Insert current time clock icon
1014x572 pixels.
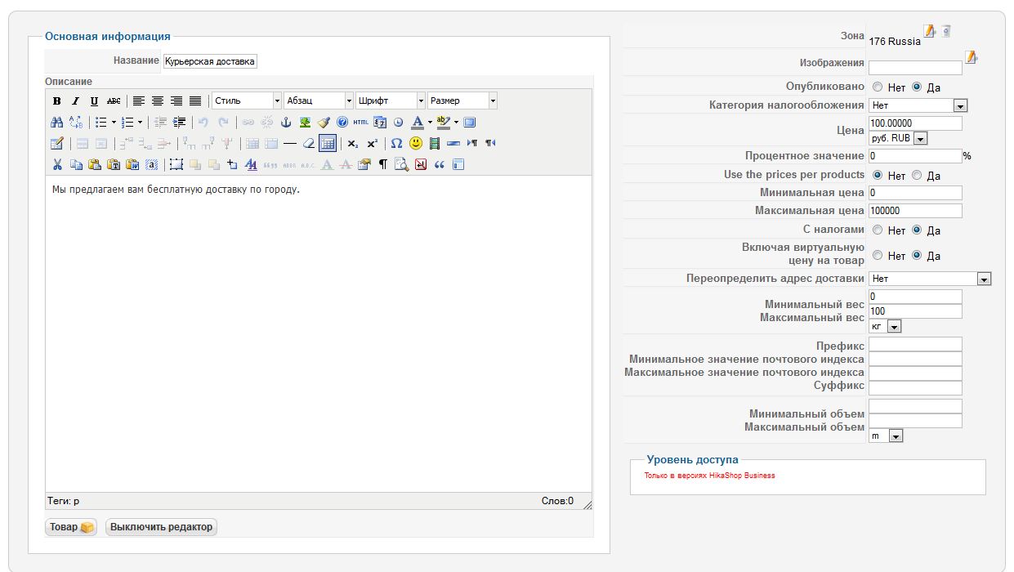(x=398, y=123)
